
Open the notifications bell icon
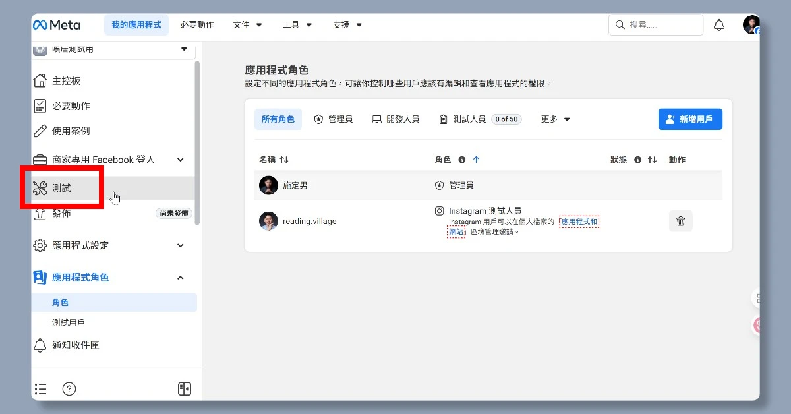point(719,25)
